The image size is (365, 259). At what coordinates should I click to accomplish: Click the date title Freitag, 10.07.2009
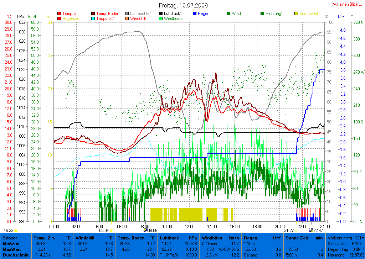[182, 5]
